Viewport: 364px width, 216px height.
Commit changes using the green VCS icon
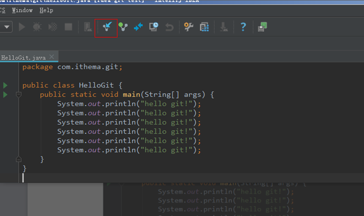click(123, 27)
